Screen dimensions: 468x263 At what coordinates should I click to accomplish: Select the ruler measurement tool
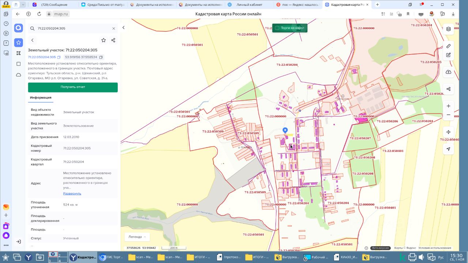pos(448,46)
